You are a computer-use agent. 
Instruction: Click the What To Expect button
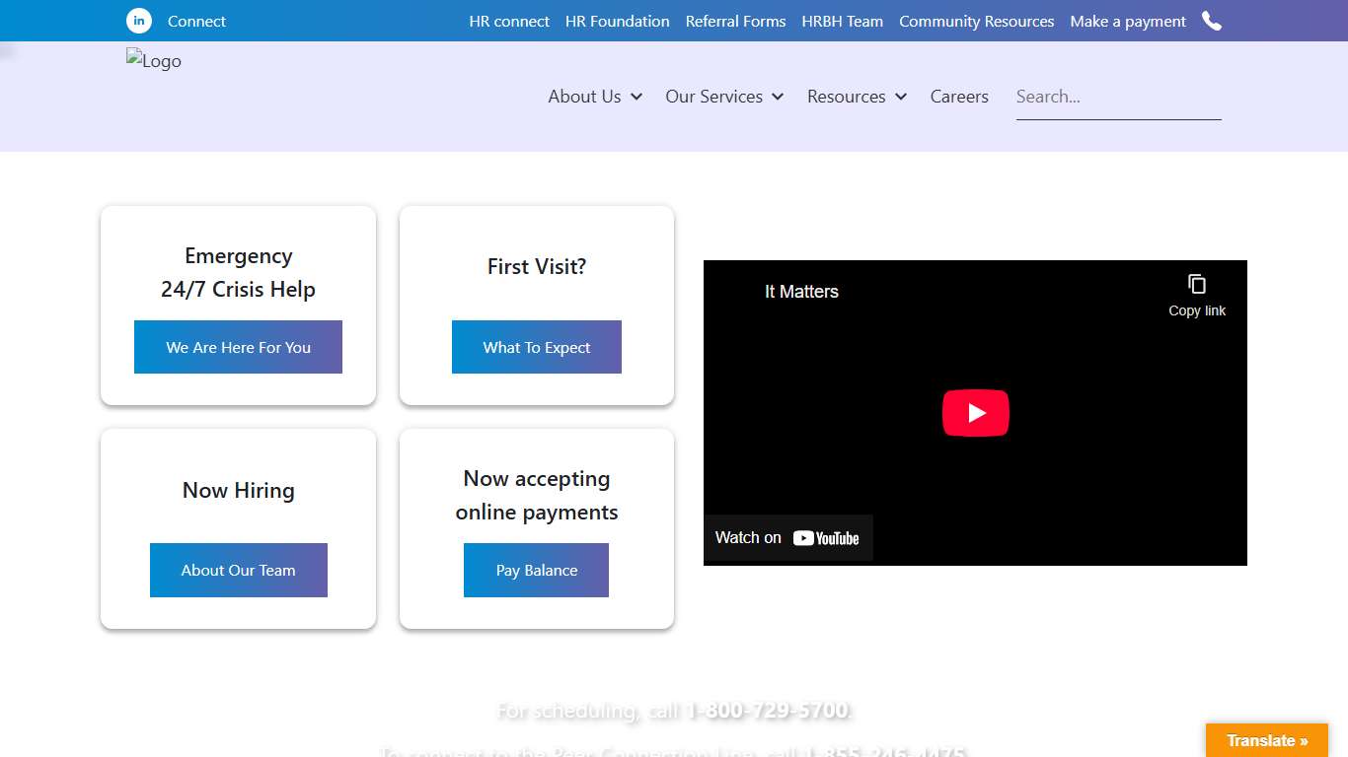point(537,347)
